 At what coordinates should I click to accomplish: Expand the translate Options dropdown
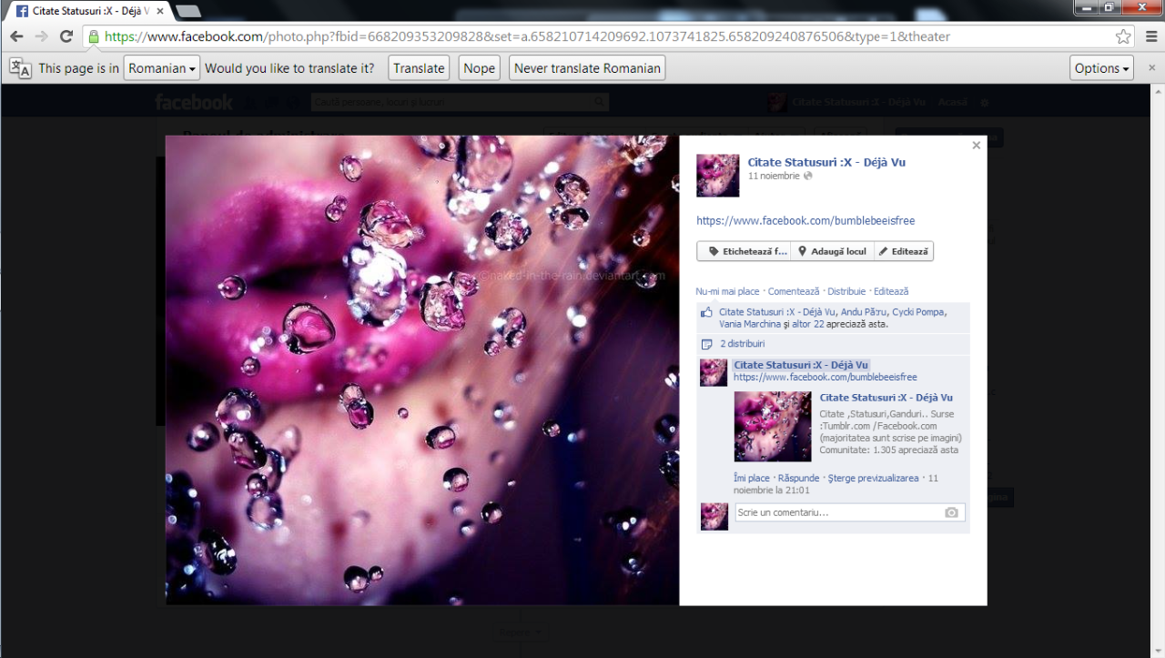[x=1101, y=68]
